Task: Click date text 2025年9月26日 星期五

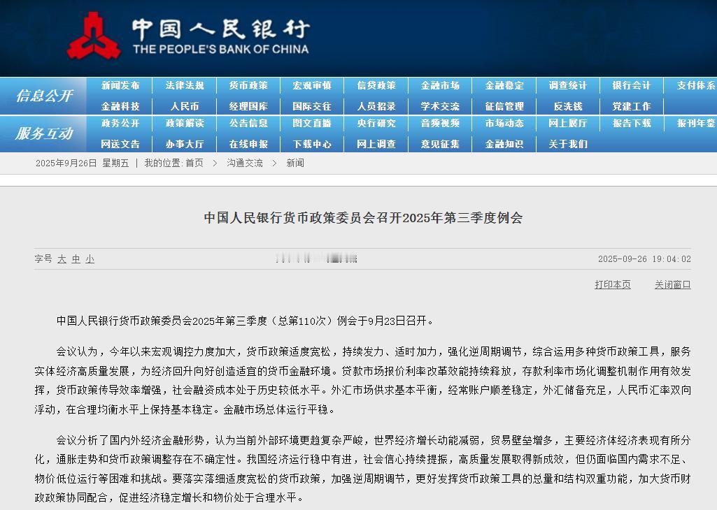Action: [x=83, y=163]
